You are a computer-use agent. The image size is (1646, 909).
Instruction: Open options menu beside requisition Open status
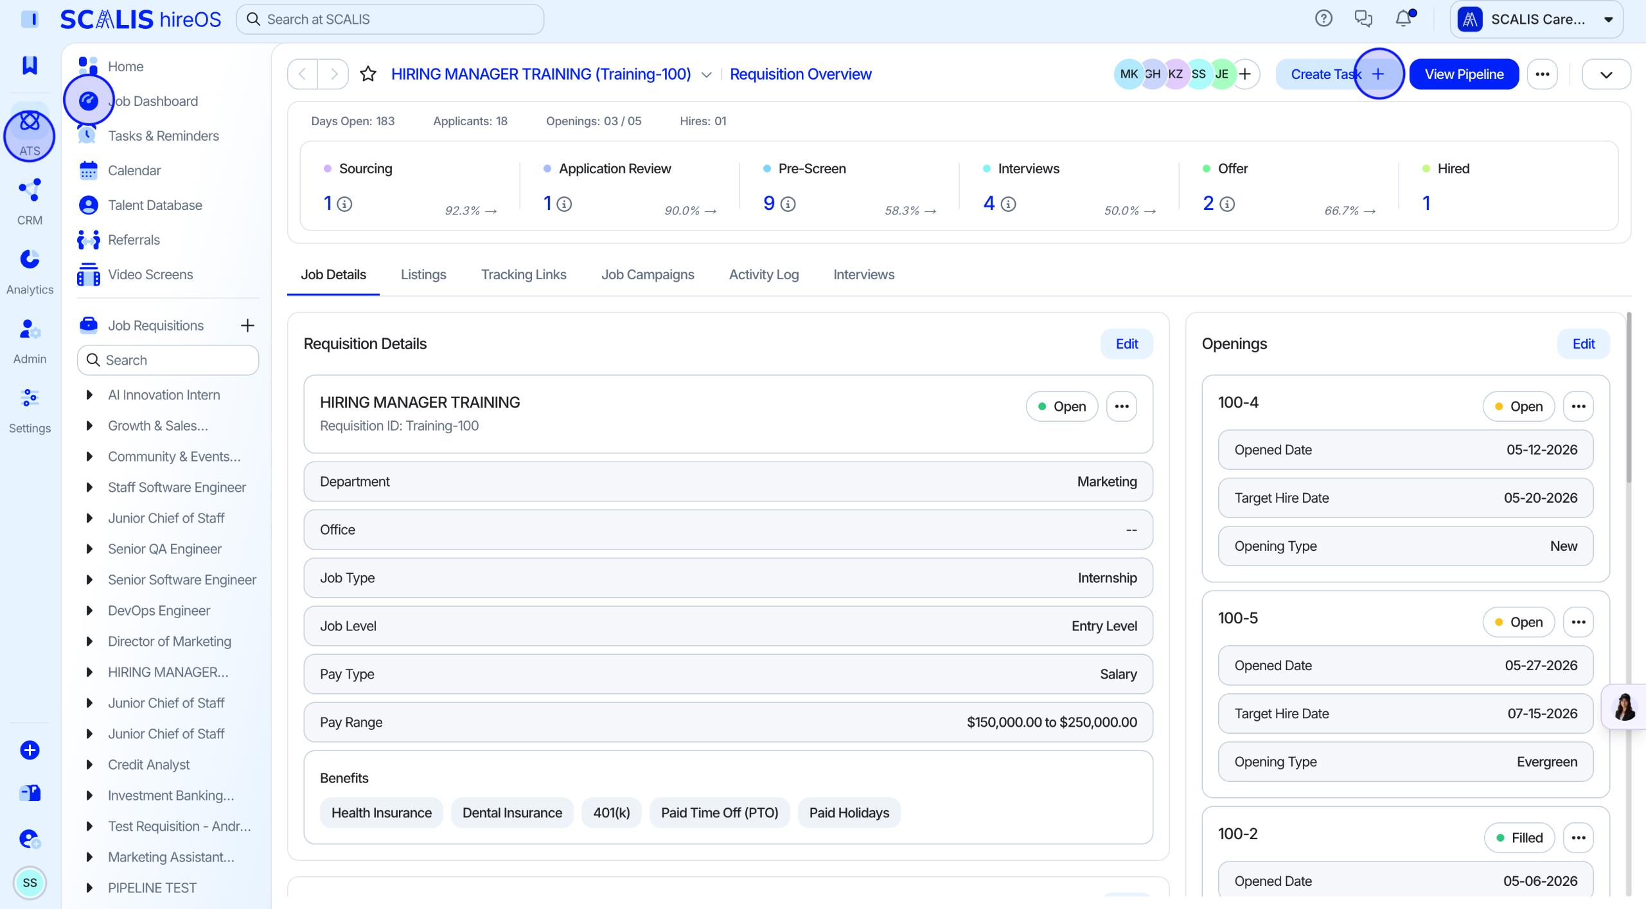(1122, 406)
